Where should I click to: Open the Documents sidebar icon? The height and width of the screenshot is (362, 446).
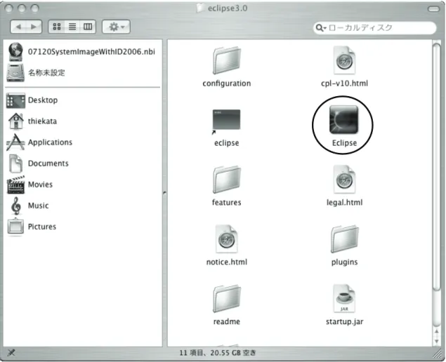(x=15, y=163)
